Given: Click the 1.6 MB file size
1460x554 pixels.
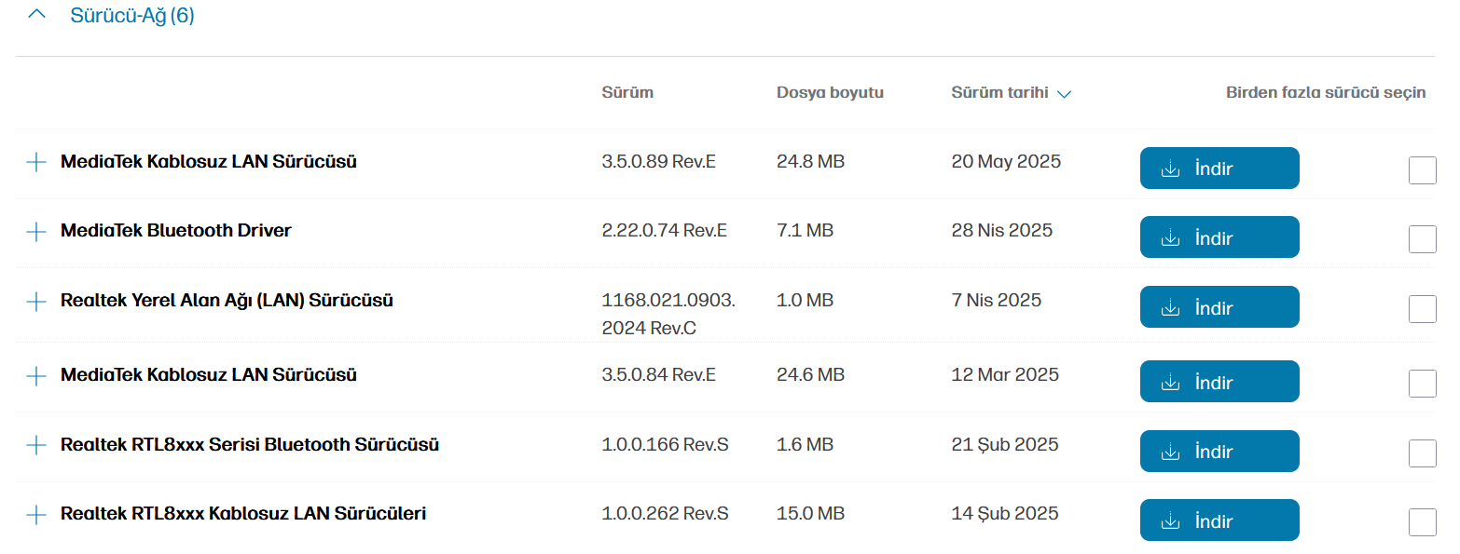Looking at the screenshot, I should (805, 445).
